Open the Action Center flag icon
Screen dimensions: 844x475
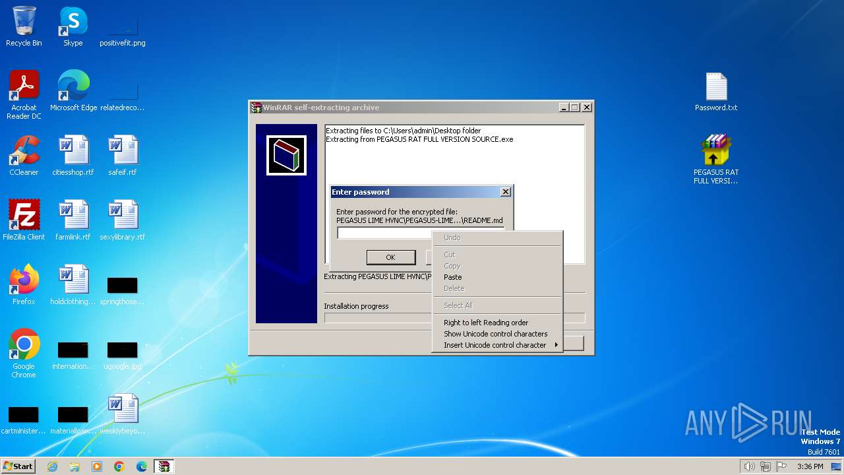(782, 466)
